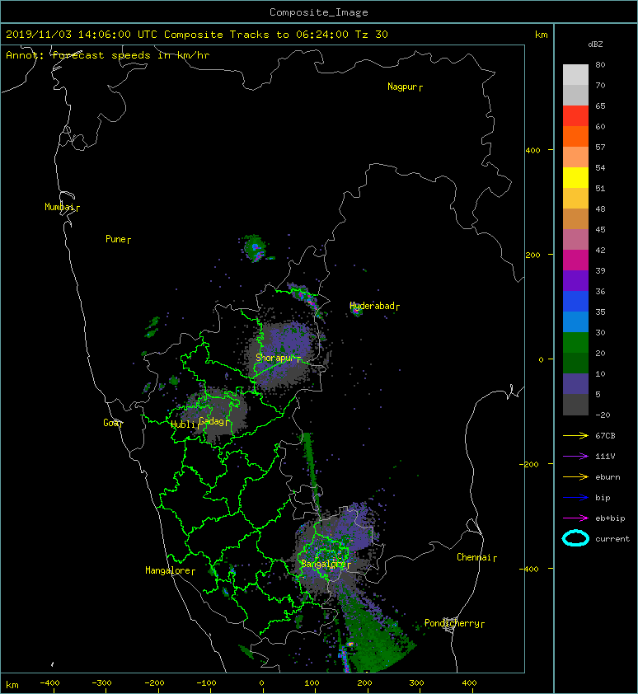Screen dimensions: 638x694
Task: Click the -200 tick on vertical axis
Action: point(529,464)
